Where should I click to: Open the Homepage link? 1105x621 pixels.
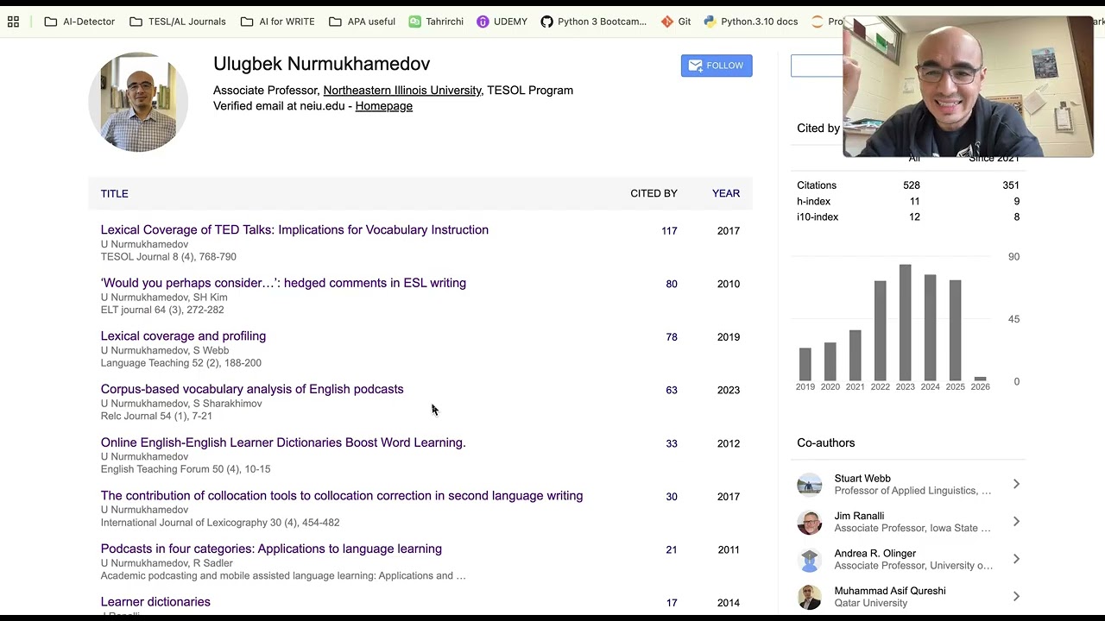pyautogui.click(x=384, y=106)
